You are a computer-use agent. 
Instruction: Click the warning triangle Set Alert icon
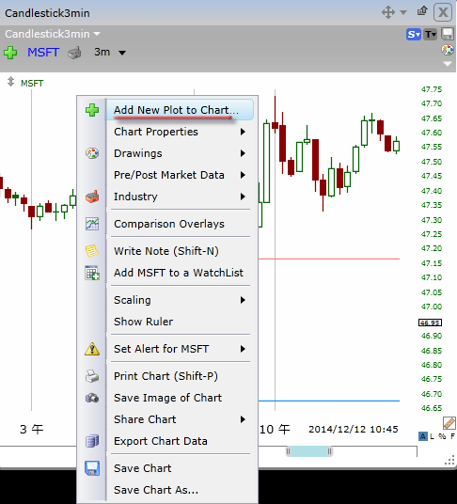[x=92, y=349]
